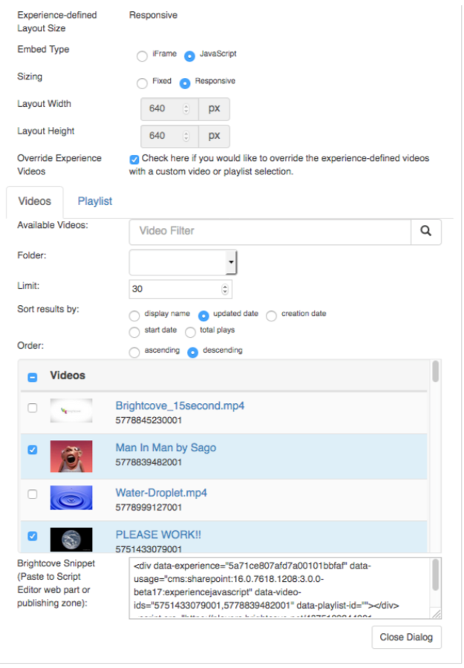Toggle the select-all Videos header checkbox
This screenshot has width=464, height=668.
click(x=33, y=378)
